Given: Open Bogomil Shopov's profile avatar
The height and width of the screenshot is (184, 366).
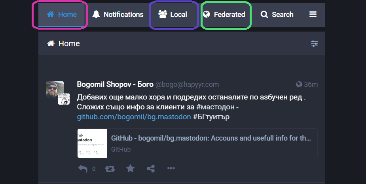Looking at the screenshot, I should pyautogui.click(x=55, y=90).
